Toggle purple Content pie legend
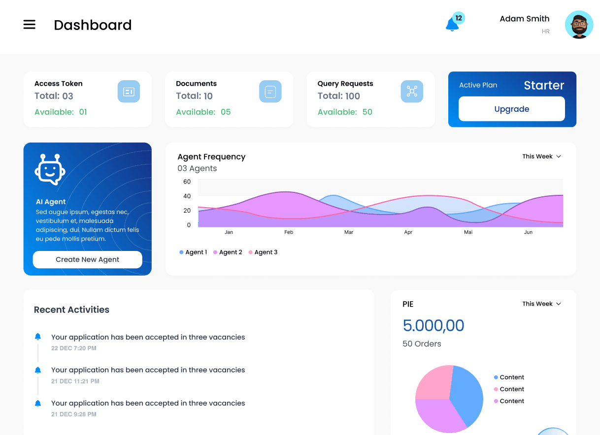 [509, 401]
